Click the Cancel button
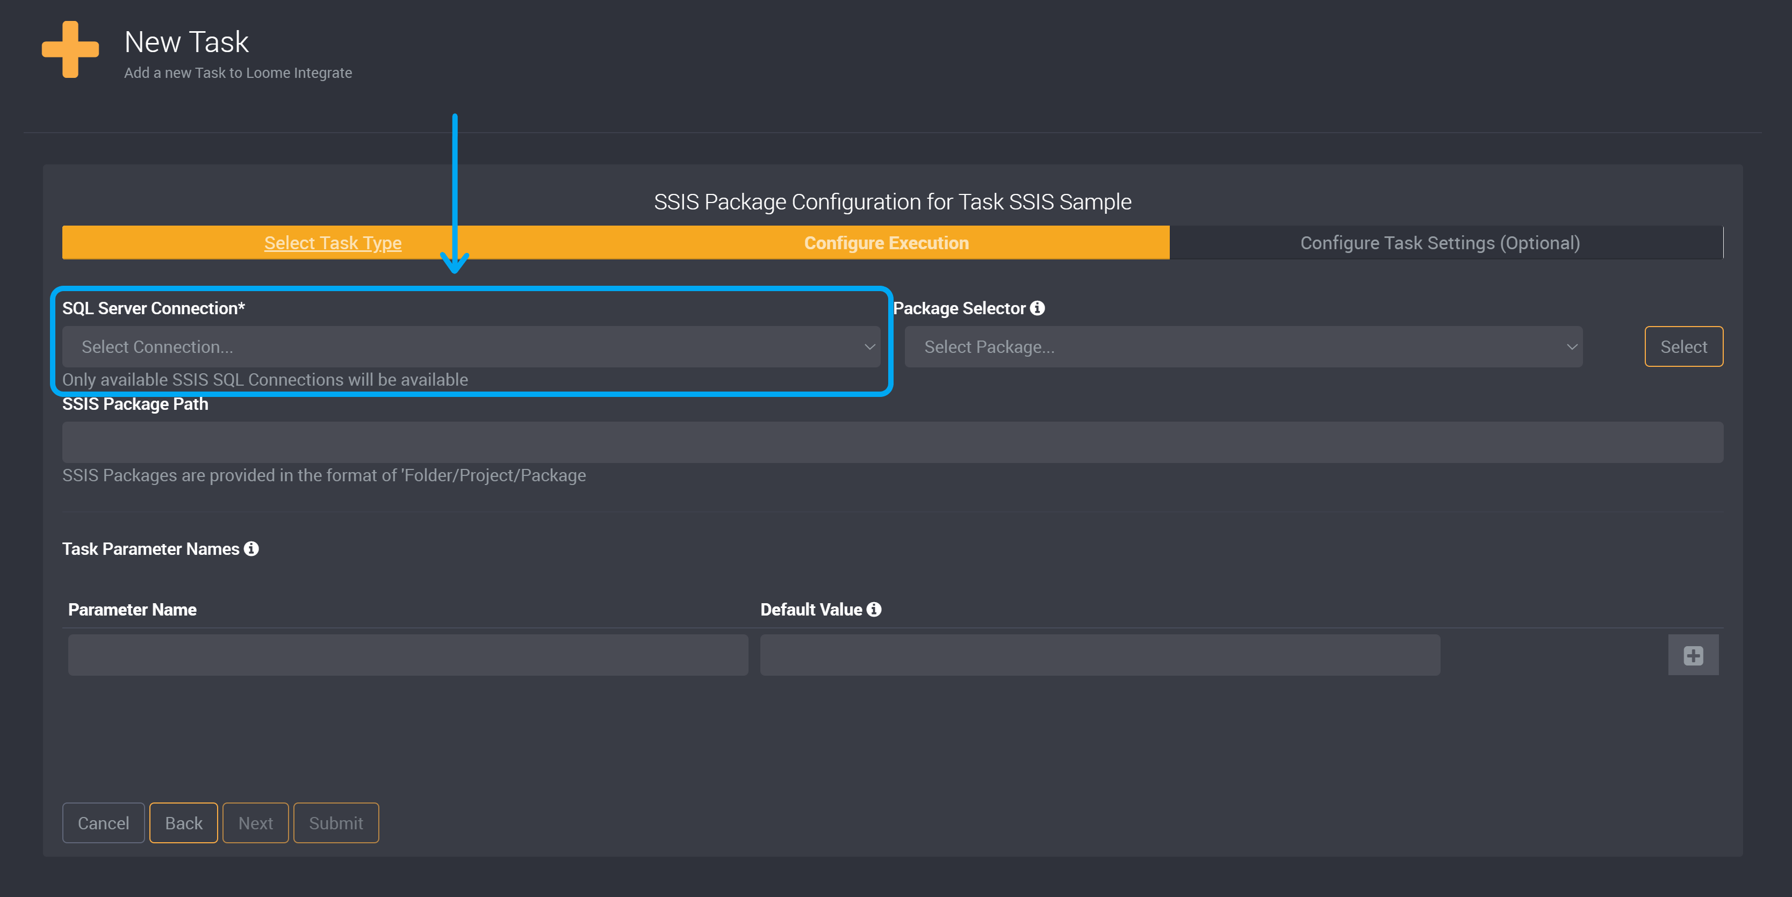This screenshot has height=897, width=1792. coord(103,821)
